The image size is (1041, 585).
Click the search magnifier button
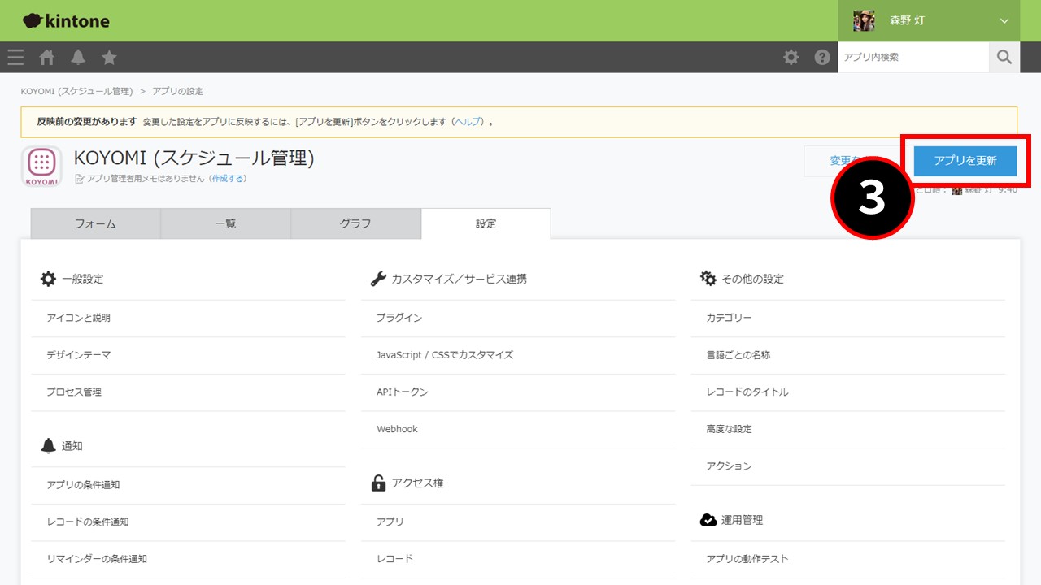(x=1004, y=57)
